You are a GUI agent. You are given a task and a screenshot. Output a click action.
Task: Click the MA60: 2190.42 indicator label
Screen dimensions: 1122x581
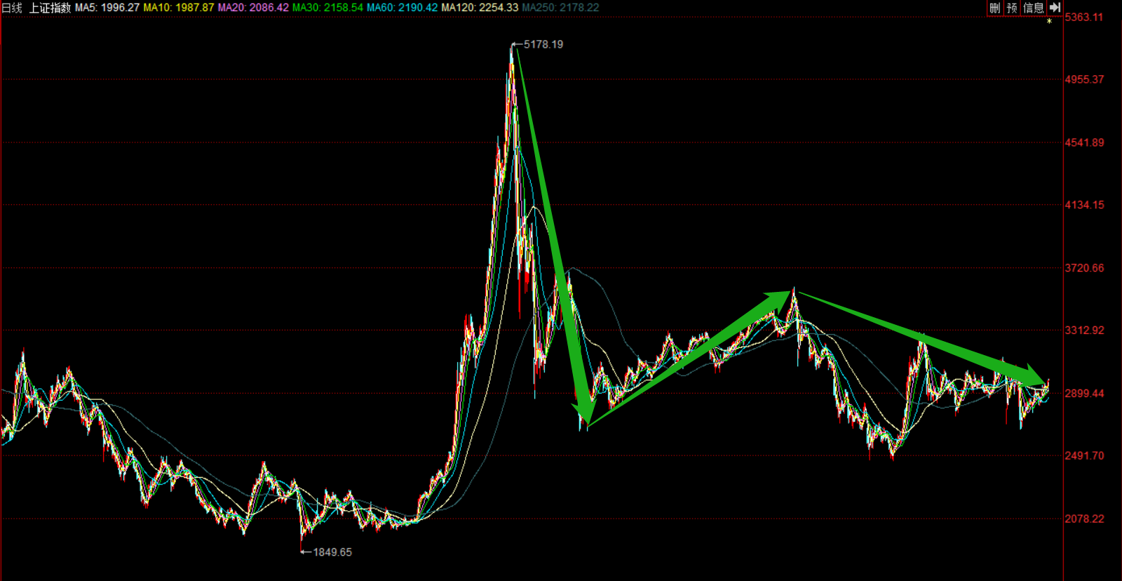tap(403, 8)
